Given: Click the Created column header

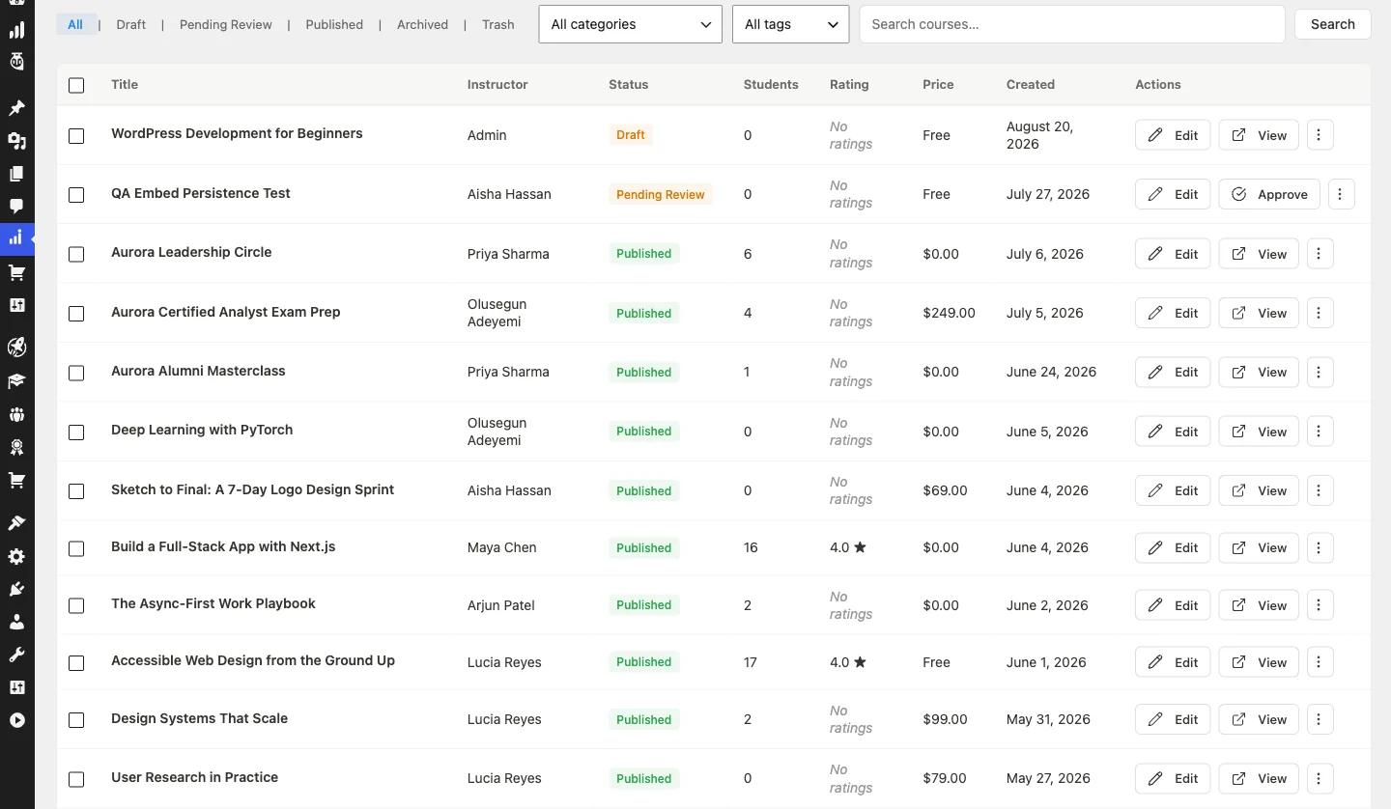Looking at the screenshot, I should click(1031, 84).
